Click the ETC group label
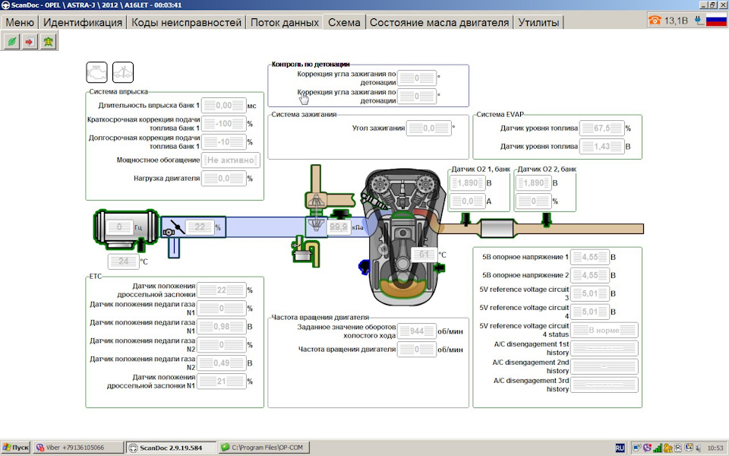729x456 pixels. [96, 277]
